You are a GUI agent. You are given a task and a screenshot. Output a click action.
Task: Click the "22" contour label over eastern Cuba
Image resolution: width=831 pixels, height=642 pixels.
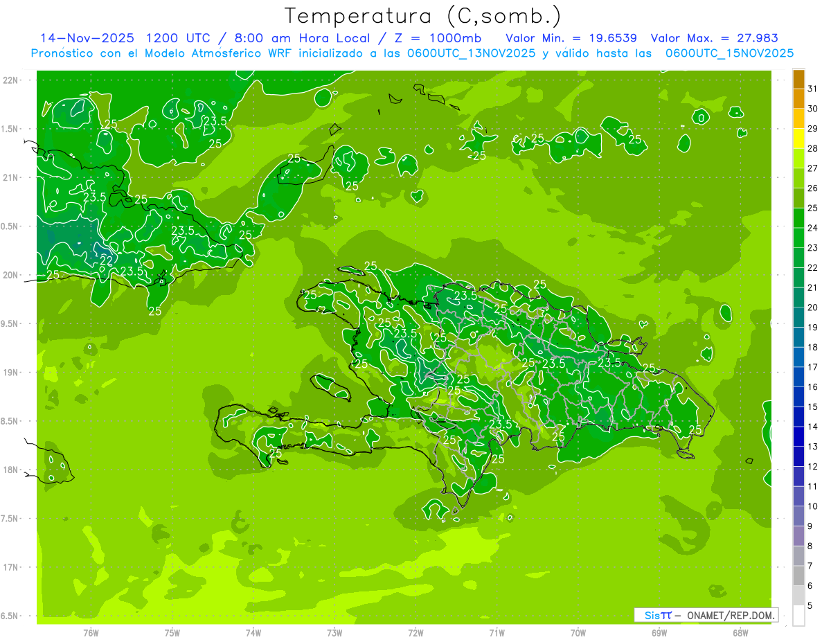pos(107,260)
